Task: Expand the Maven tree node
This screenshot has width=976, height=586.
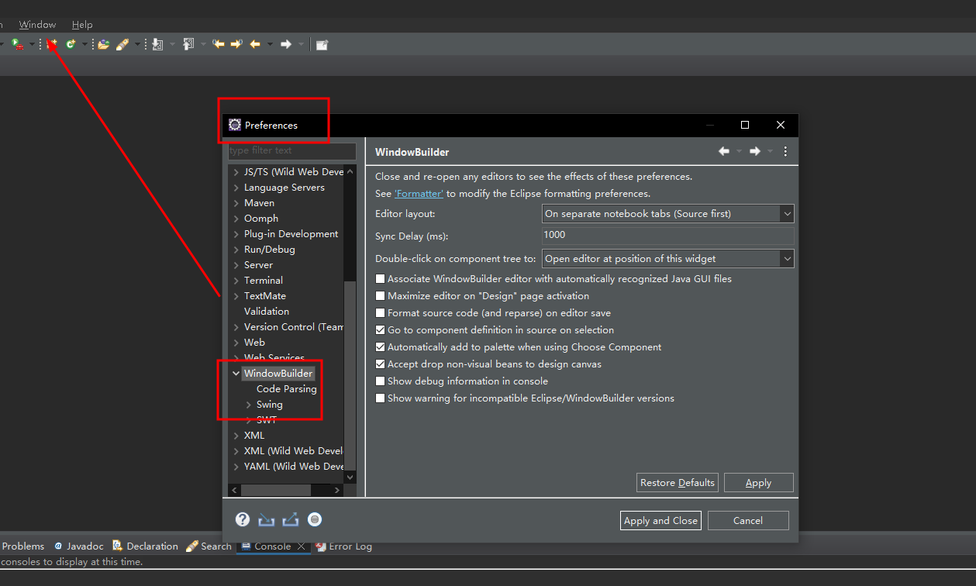Action: click(236, 202)
